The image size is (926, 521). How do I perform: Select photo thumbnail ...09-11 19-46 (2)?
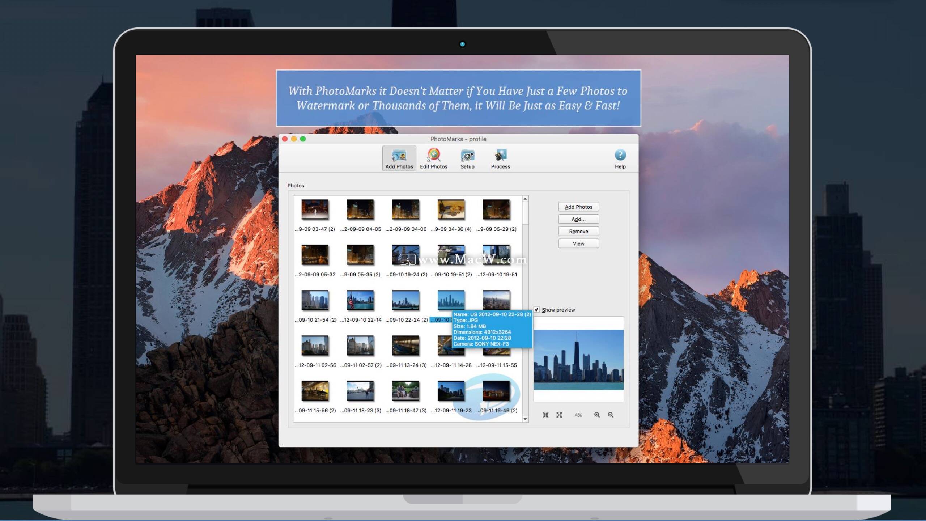tap(496, 391)
